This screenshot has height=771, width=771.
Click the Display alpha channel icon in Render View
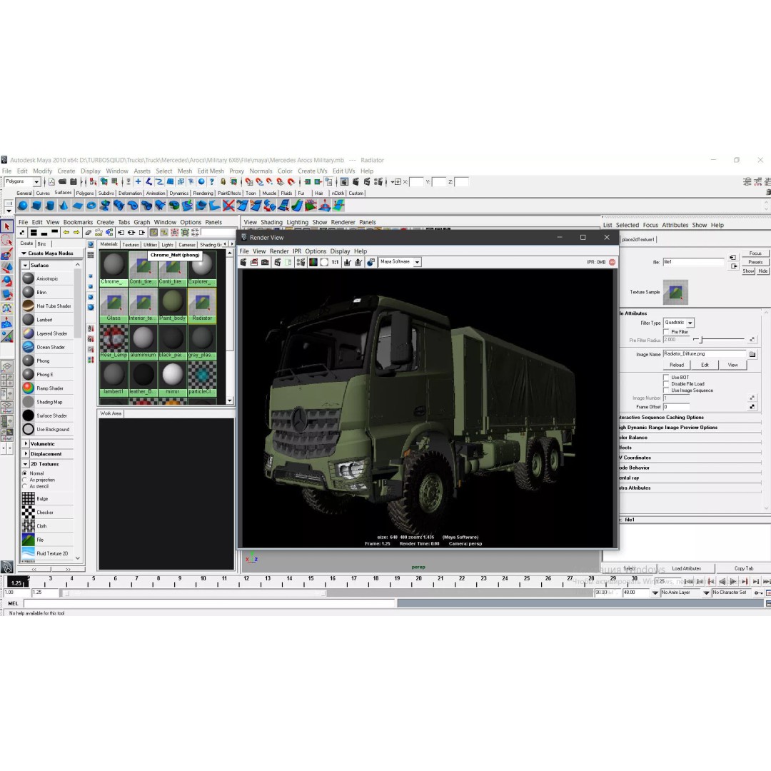point(324,262)
